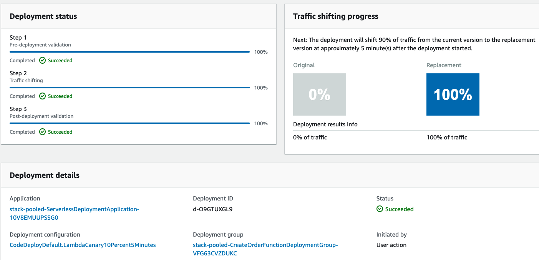Viewport: 539px width, 260px height.
Task: Click the Pre-deployment validation progress bar
Action: click(x=130, y=52)
